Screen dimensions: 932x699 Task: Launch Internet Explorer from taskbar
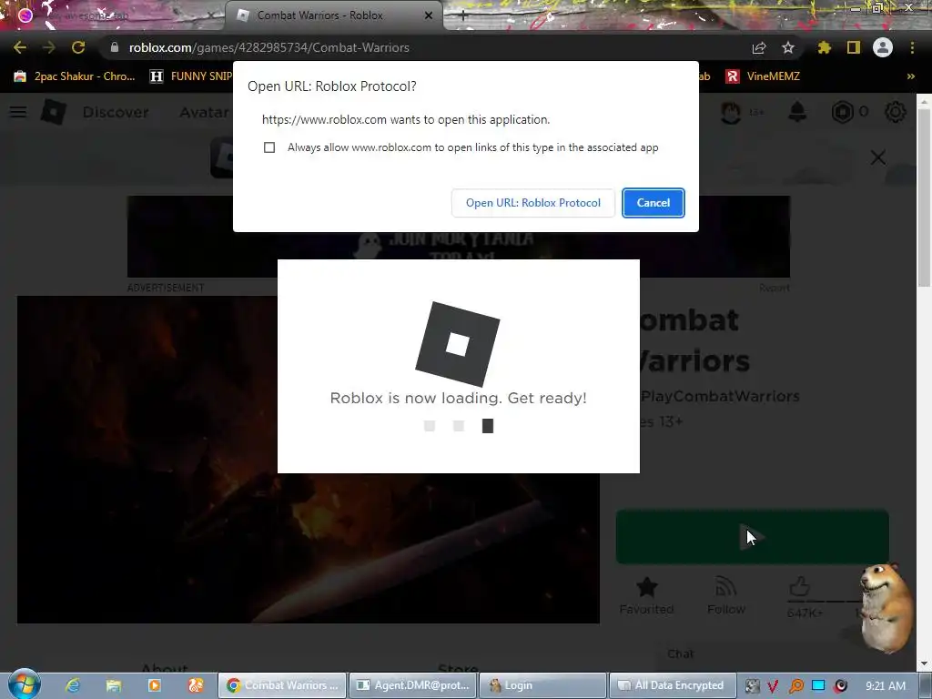pyautogui.click(x=73, y=685)
